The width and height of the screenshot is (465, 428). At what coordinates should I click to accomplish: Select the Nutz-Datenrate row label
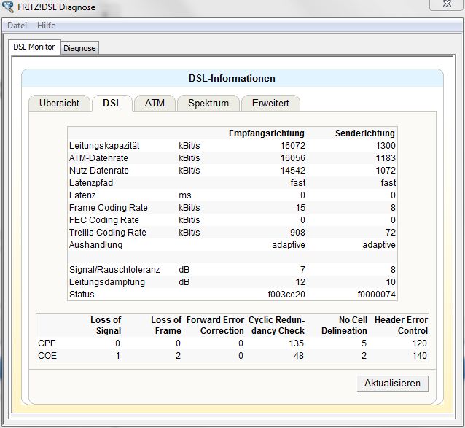[98, 171]
